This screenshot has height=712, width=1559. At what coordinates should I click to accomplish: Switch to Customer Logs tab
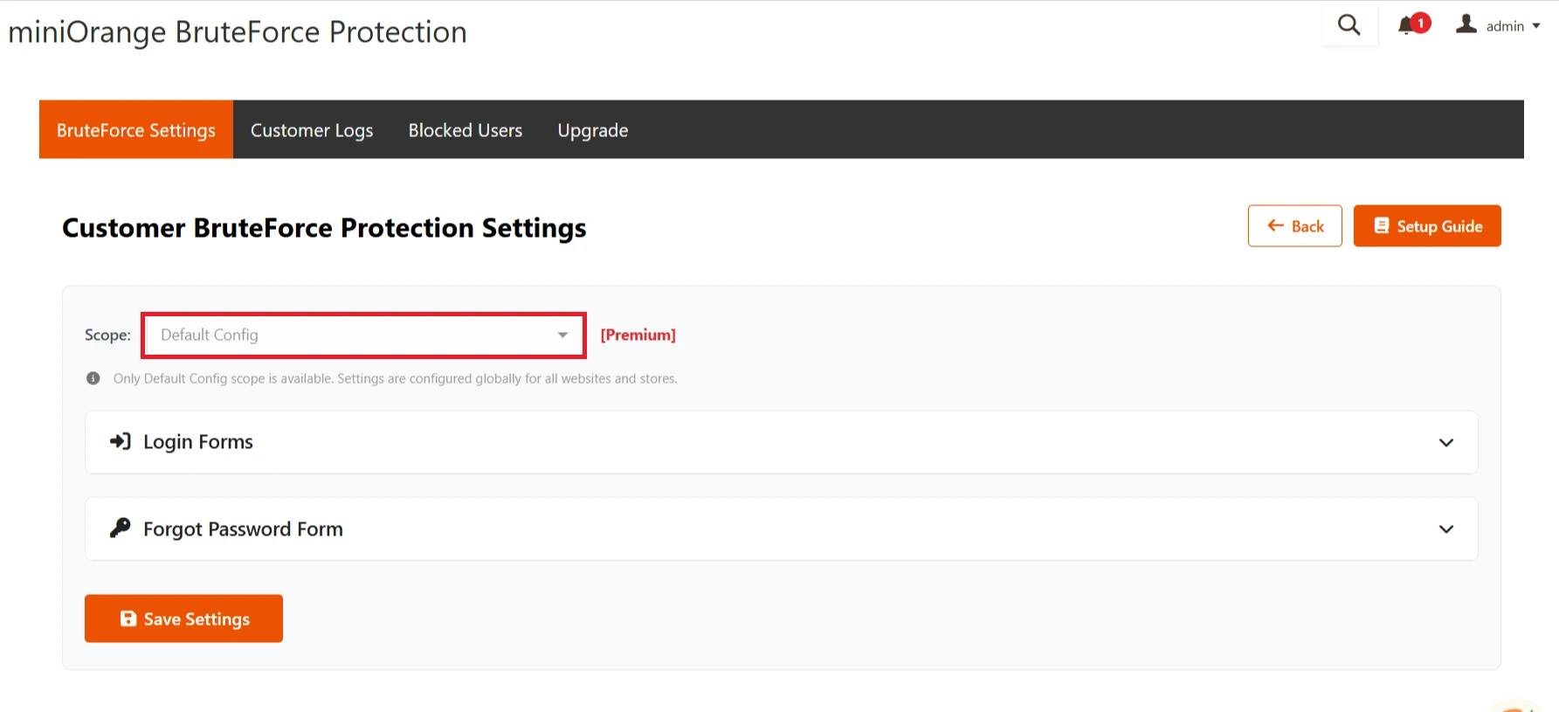(312, 130)
